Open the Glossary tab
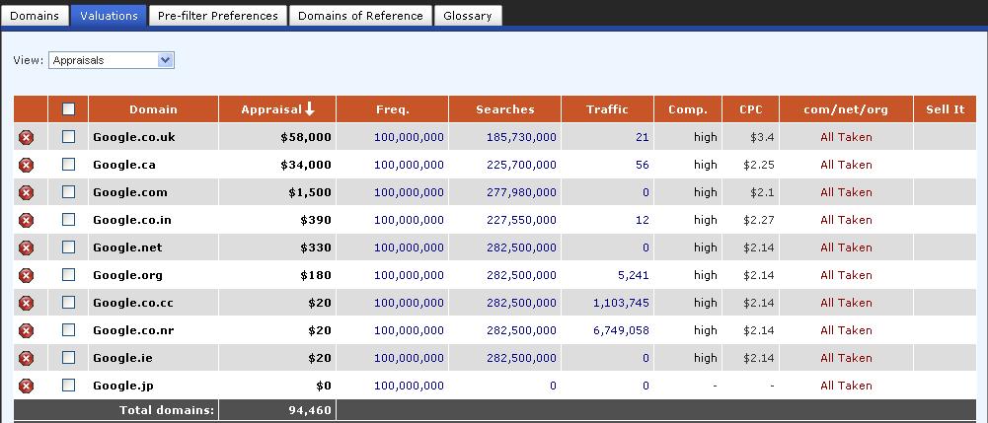The height and width of the screenshot is (423, 988). [x=468, y=16]
